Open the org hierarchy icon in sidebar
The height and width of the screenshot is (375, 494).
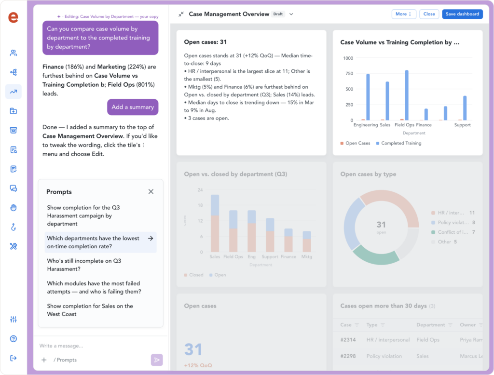click(13, 72)
